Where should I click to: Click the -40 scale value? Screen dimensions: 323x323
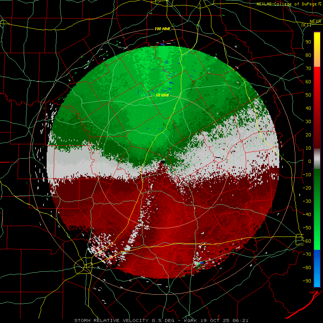pos(307,215)
